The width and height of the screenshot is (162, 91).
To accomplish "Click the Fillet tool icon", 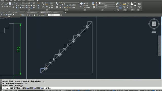I will [x=31, y=5].
